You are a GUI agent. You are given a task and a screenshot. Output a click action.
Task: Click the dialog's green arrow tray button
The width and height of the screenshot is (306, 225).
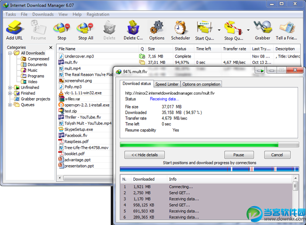coord(260,71)
